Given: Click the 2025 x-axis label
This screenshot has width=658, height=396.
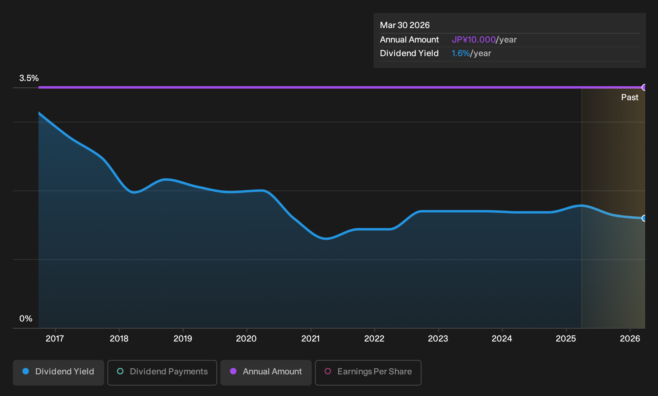Looking at the screenshot, I should (x=566, y=339).
